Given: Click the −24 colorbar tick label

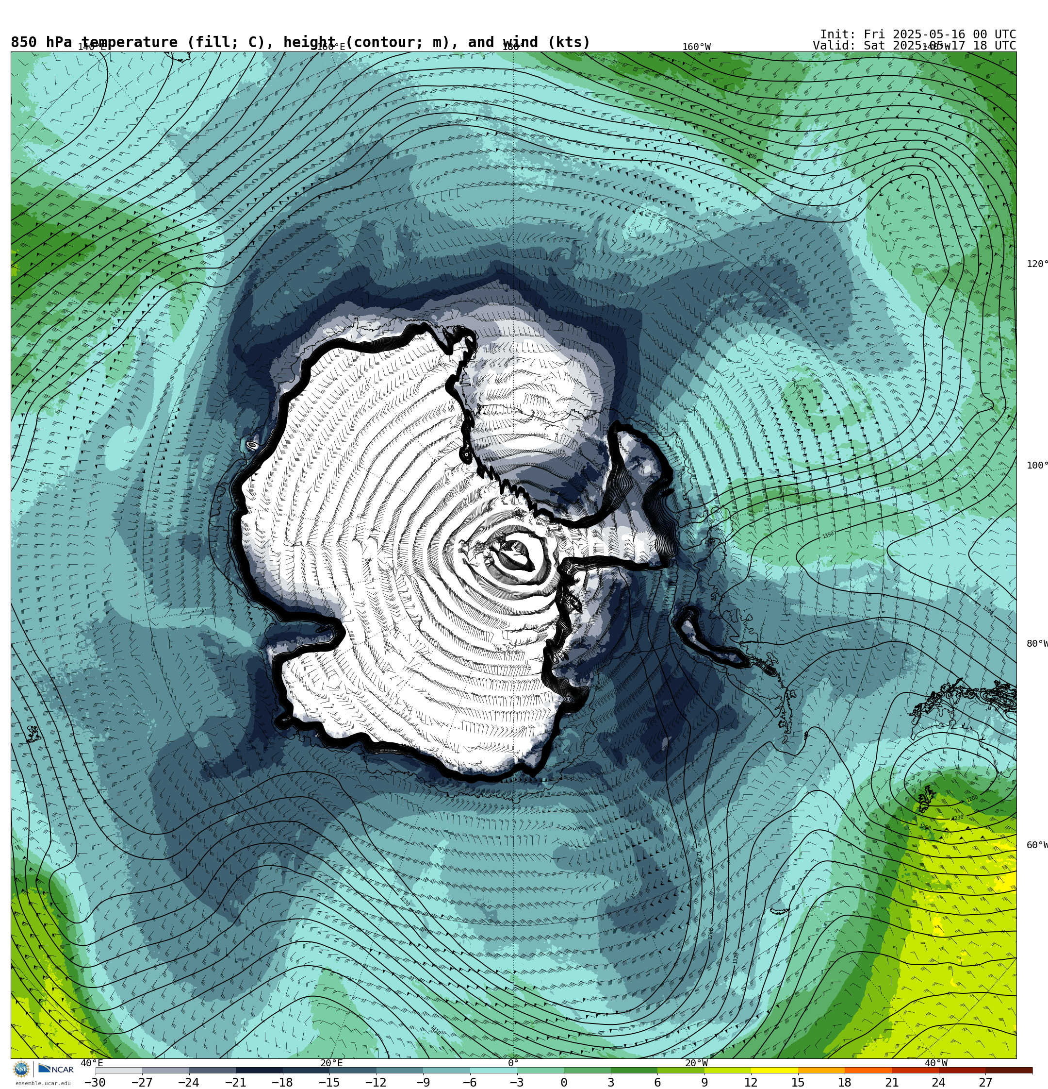Looking at the screenshot, I should click(188, 1082).
